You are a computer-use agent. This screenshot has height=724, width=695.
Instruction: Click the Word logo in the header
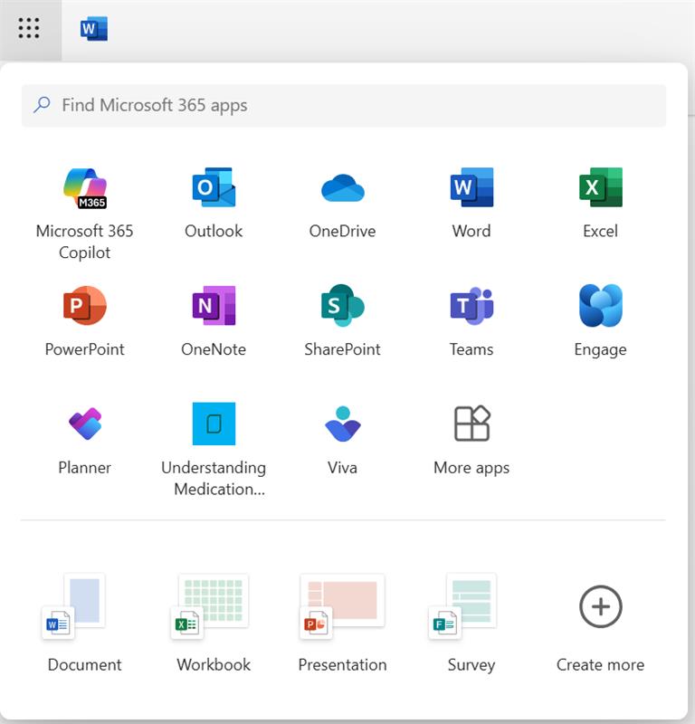(94, 29)
